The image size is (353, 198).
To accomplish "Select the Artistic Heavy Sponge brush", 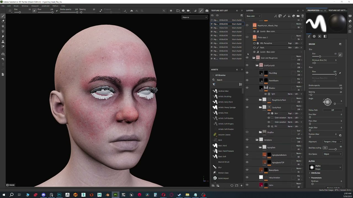I will 227,107.
